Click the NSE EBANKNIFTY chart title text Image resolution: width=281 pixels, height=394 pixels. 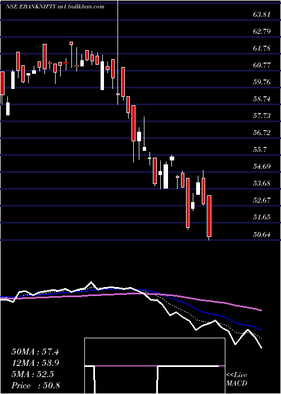(x=55, y=7)
